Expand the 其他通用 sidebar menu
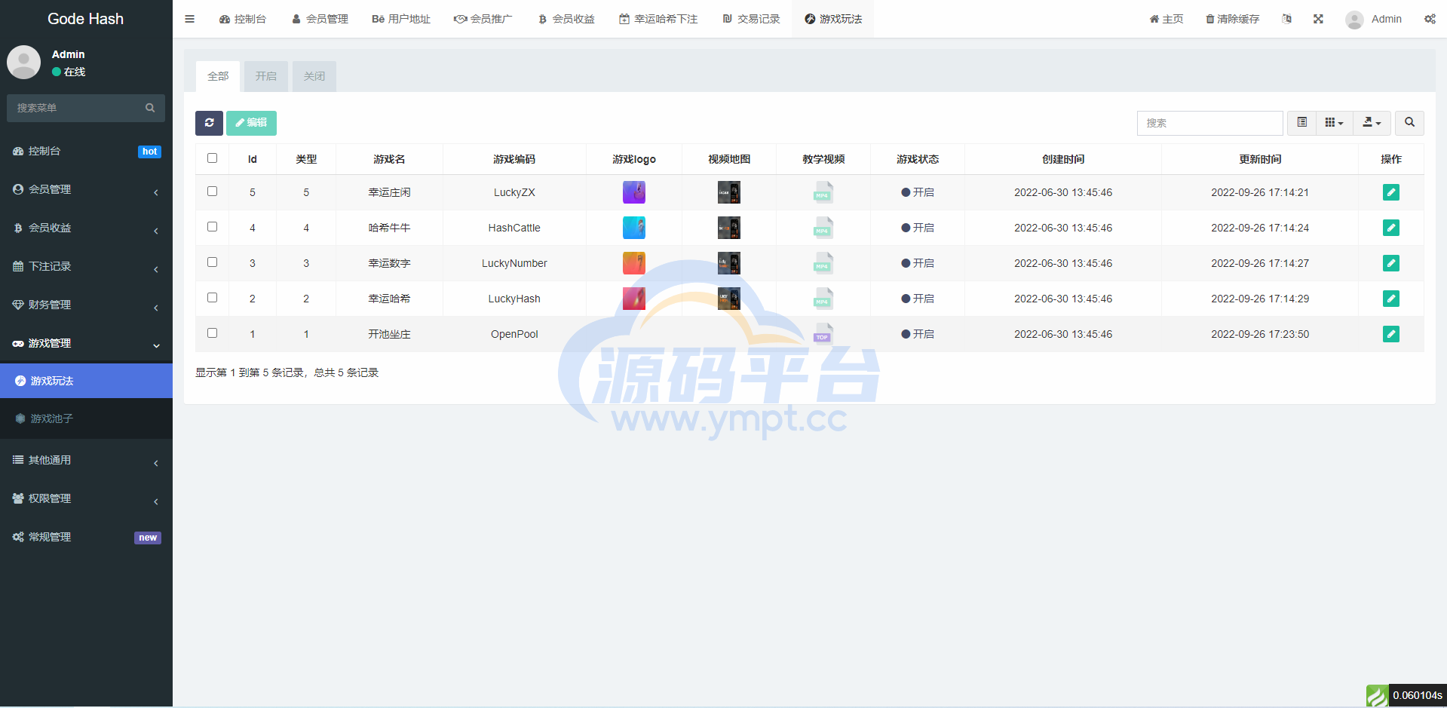Viewport: 1447px width, 708px height. 86,460
